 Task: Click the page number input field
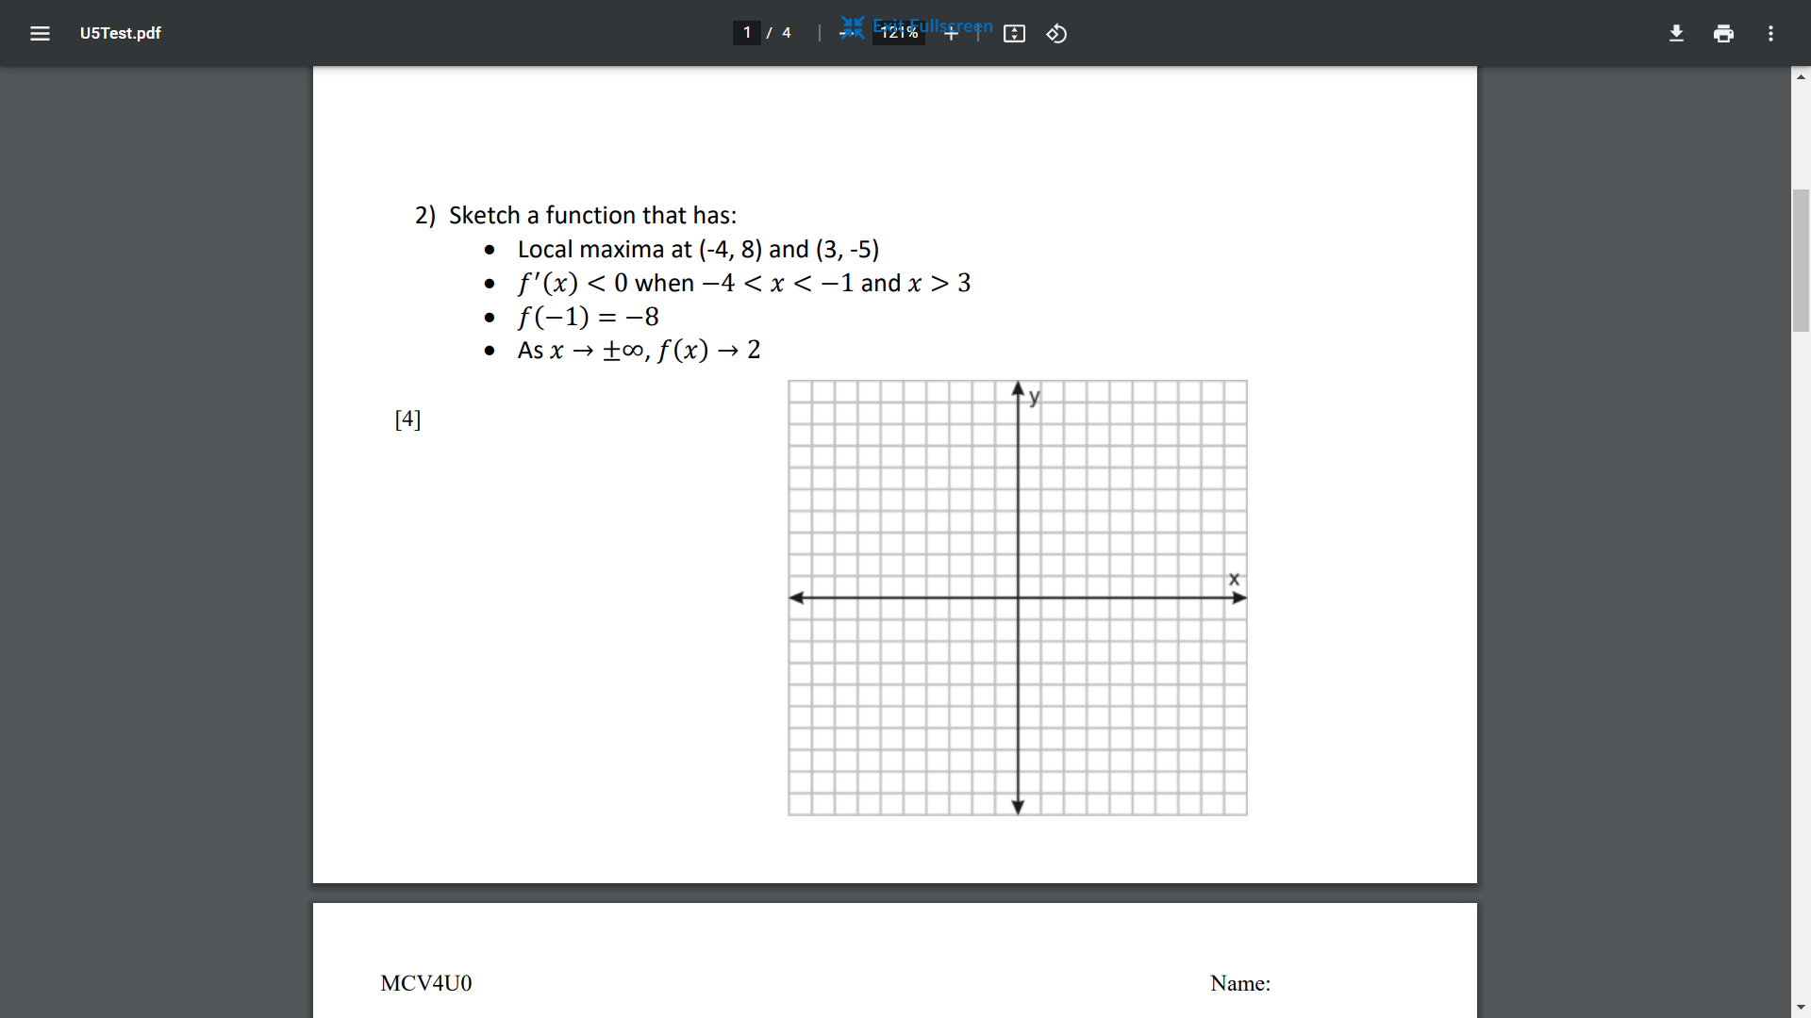point(747,32)
